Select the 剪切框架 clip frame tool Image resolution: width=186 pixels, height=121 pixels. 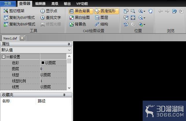[14, 11]
